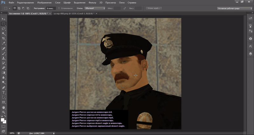Open the Character panel icon
254x135 pixels.
coord(251,46)
